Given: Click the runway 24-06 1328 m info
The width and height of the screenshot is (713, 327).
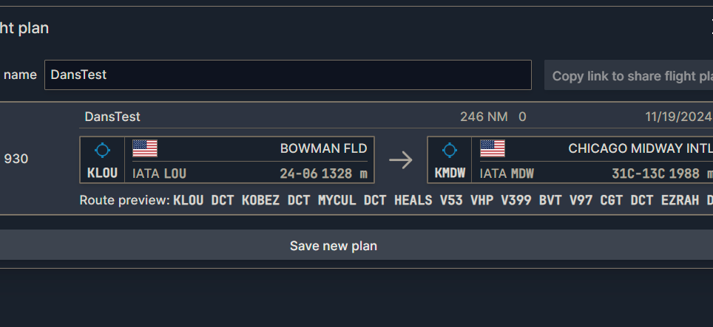Looking at the screenshot, I should (323, 174).
